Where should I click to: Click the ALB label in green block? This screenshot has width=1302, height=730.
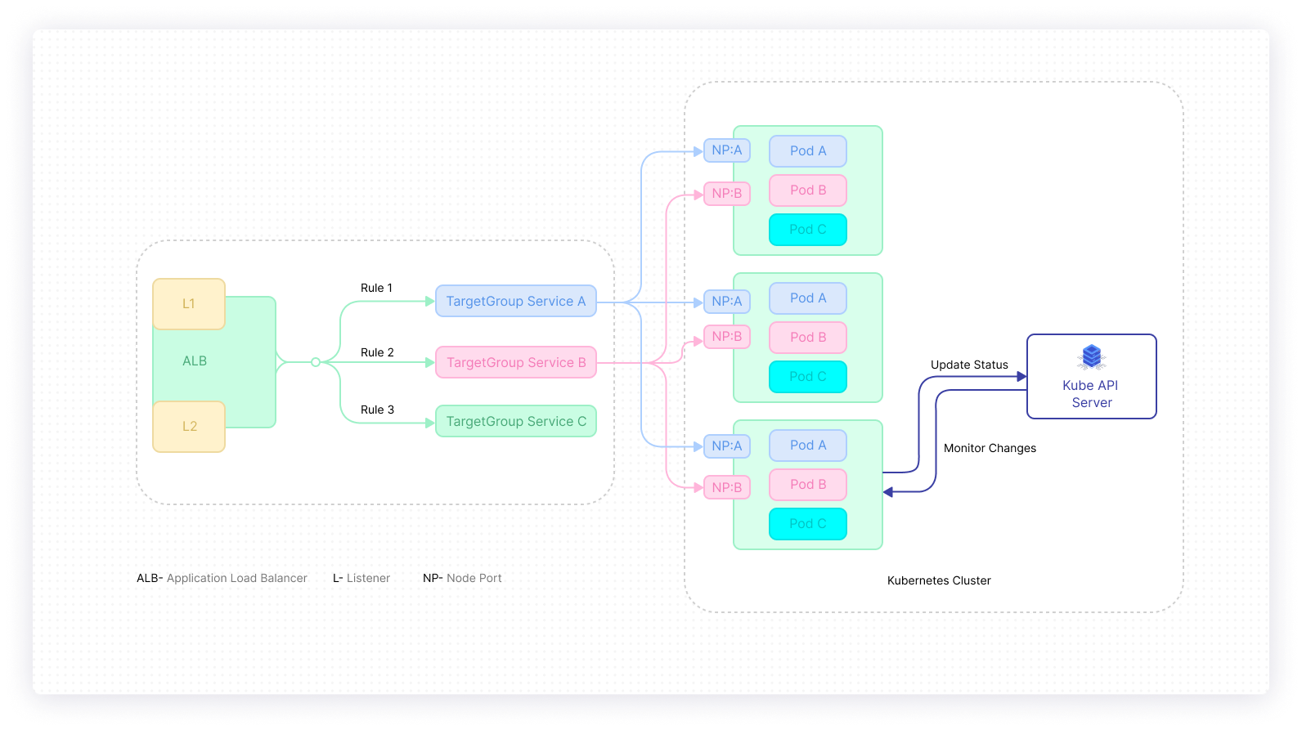click(x=195, y=361)
